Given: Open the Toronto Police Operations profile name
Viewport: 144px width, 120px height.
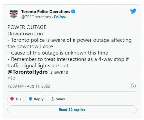Looking at the screenshot, I should (46, 12).
